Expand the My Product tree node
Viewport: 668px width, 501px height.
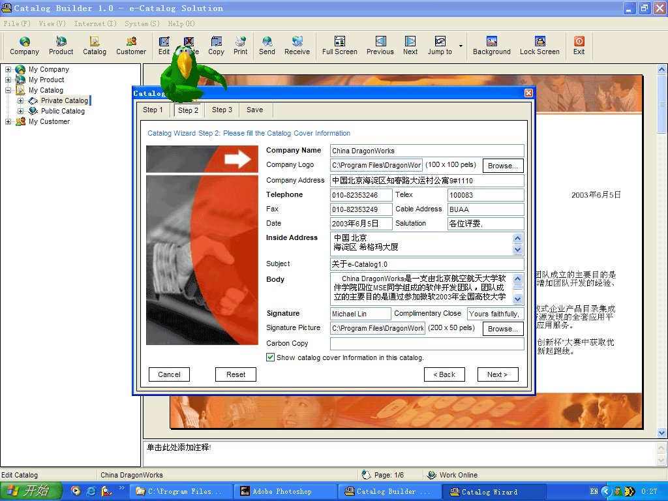[8, 80]
